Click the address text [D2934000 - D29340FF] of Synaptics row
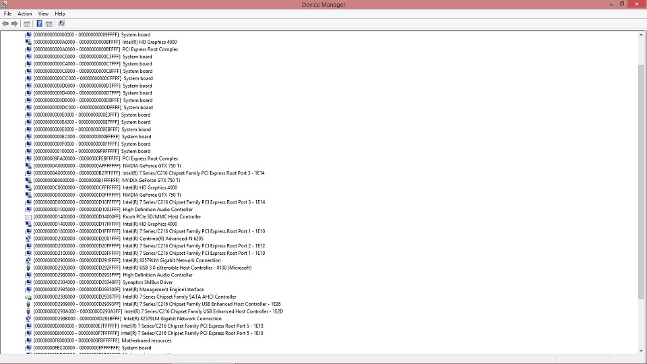Image resolution: width=647 pixels, height=364 pixels. [77, 282]
